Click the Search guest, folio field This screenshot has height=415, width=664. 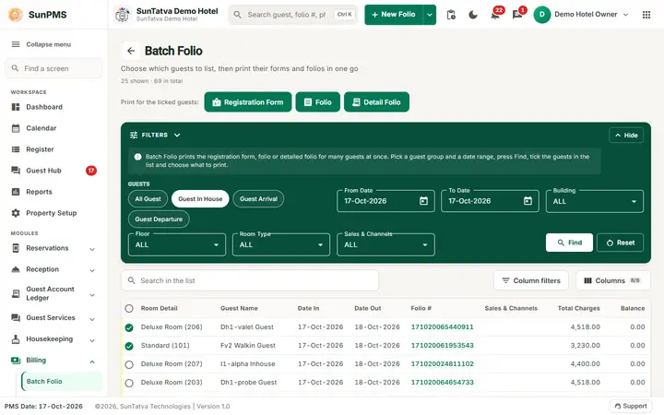(x=293, y=15)
